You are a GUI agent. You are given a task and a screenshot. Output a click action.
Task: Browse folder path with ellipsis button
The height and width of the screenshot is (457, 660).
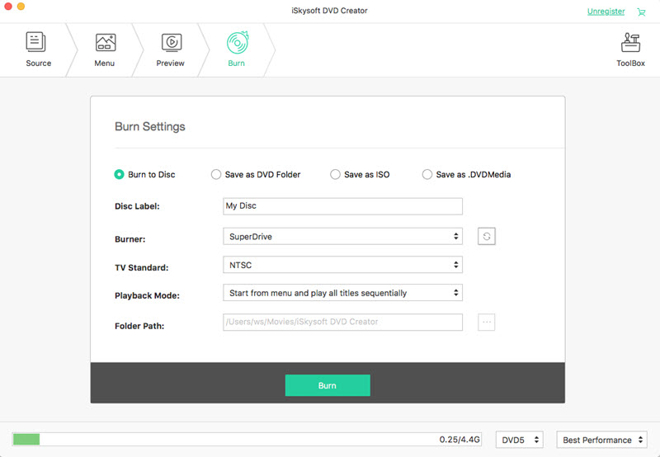coord(486,322)
